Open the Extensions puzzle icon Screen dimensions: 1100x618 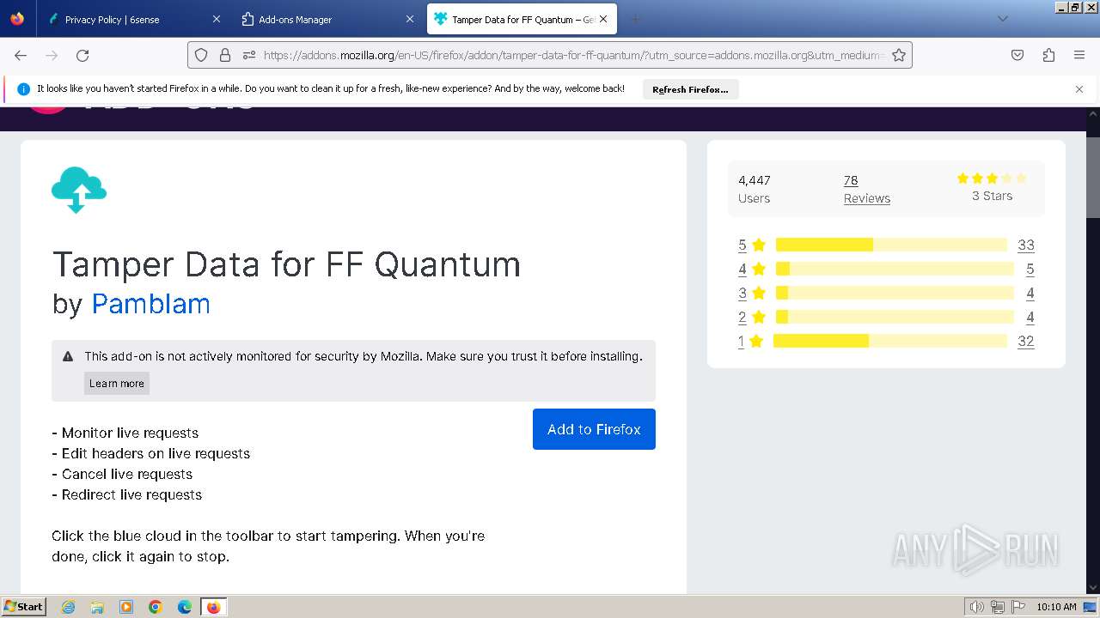1048,55
